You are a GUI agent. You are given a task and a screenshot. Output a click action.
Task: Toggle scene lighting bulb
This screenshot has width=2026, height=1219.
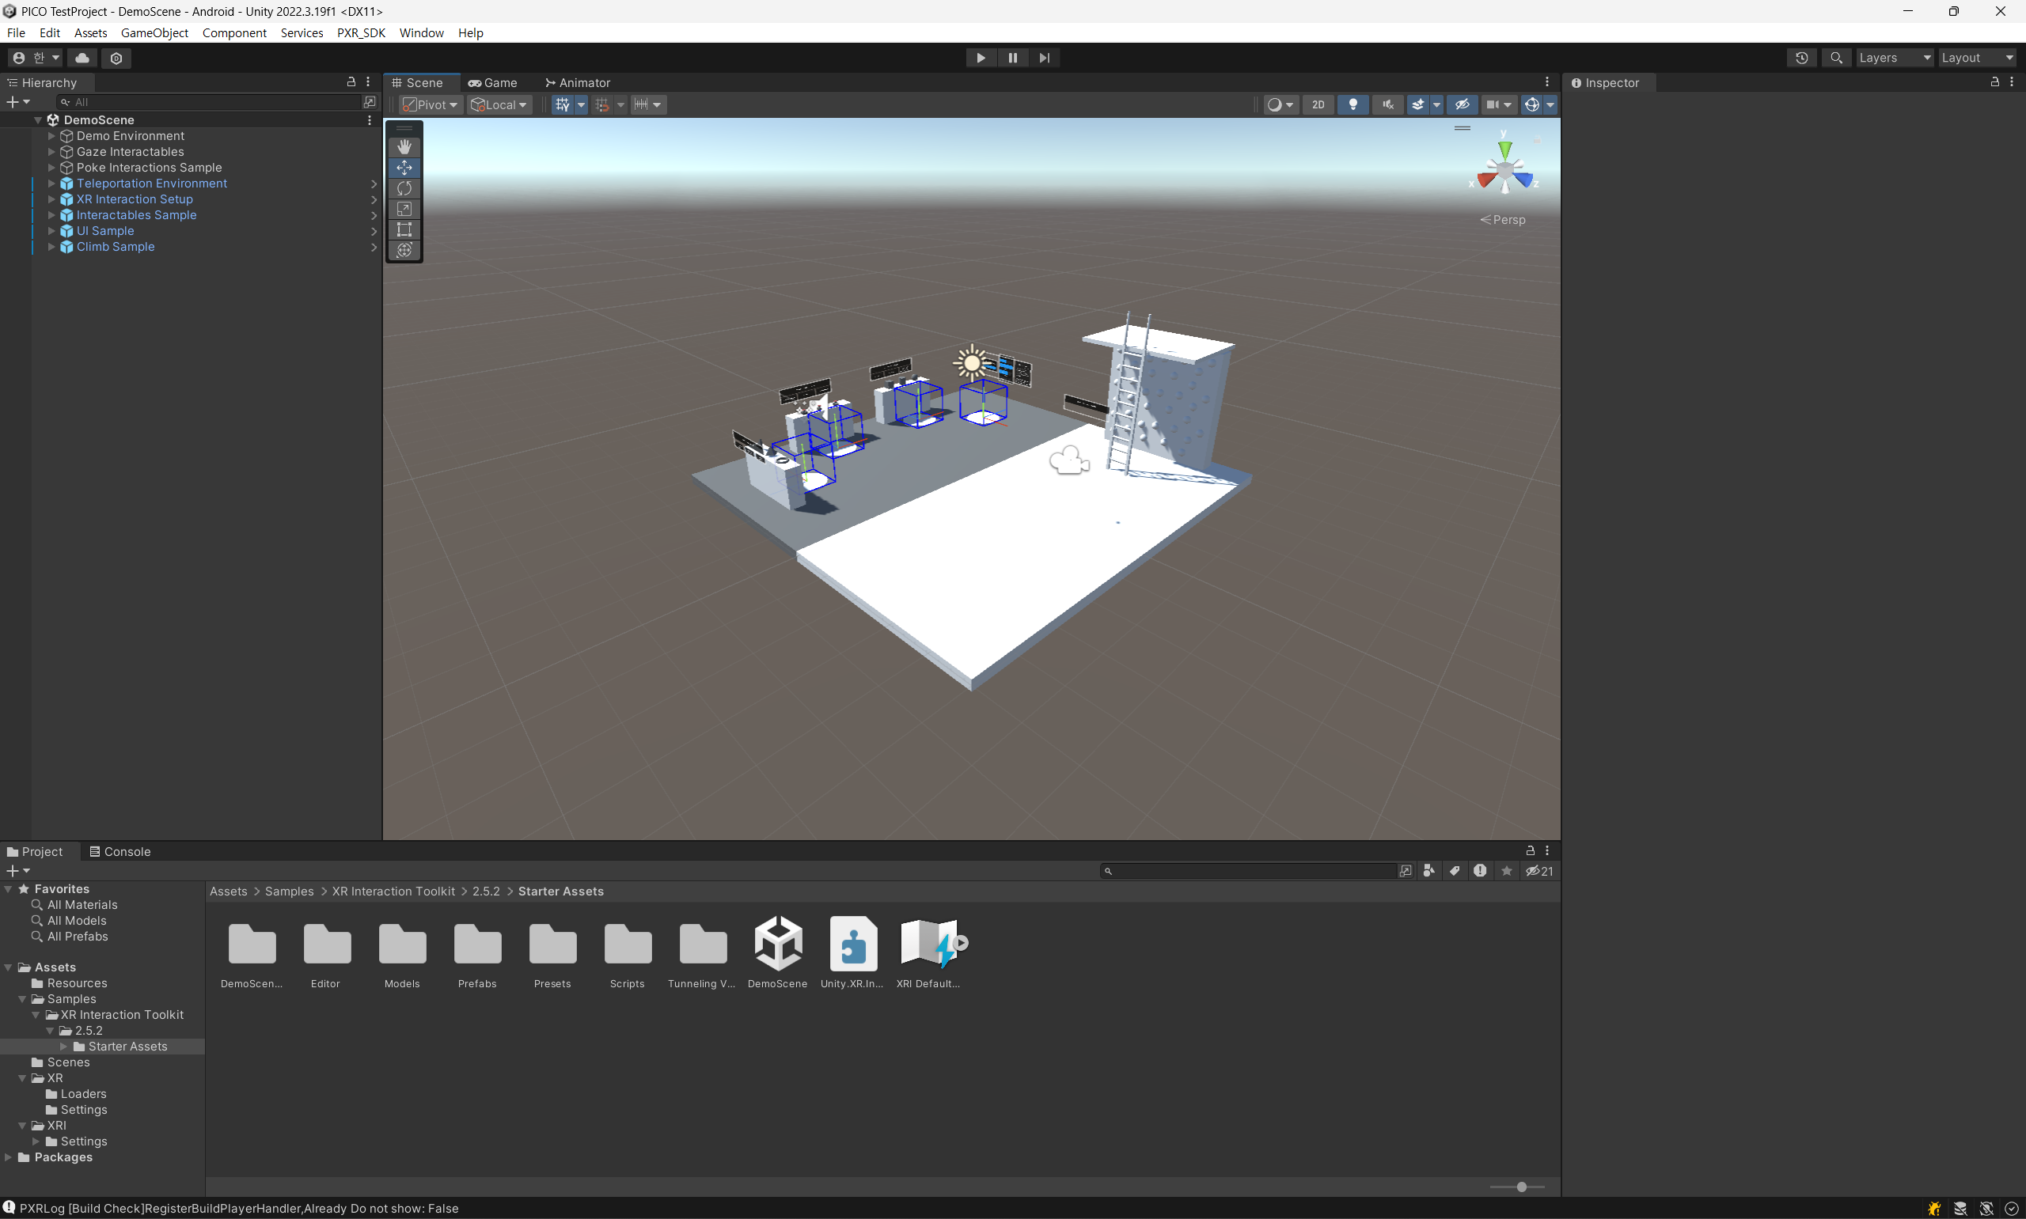[1353, 104]
